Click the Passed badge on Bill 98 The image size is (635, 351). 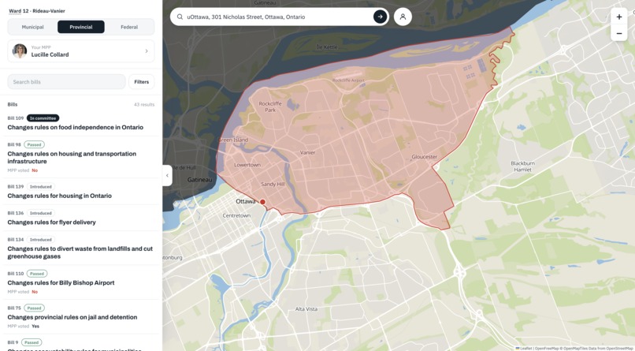pyautogui.click(x=35, y=144)
